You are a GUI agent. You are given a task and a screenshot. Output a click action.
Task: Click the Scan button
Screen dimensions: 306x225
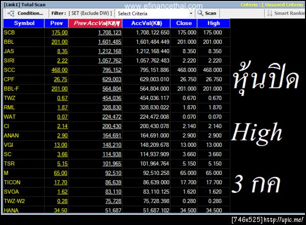click(x=207, y=13)
